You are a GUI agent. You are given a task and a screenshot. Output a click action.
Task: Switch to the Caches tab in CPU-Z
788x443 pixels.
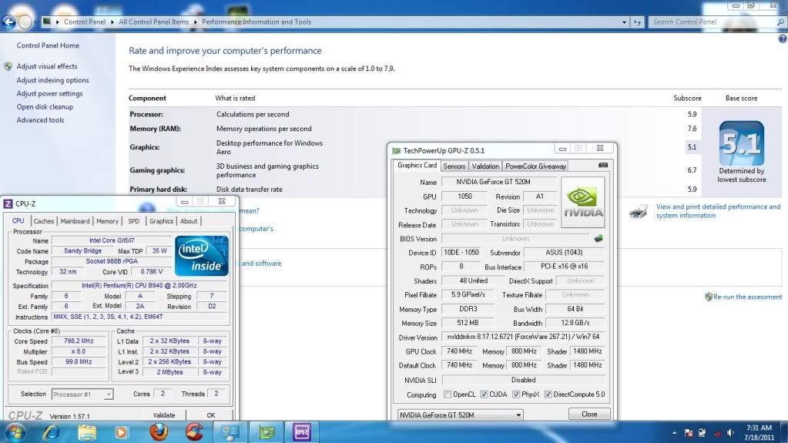click(x=44, y=221)
